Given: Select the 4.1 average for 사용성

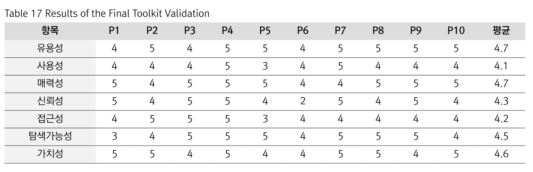Looking at the screenshot, I should [501, 66].
